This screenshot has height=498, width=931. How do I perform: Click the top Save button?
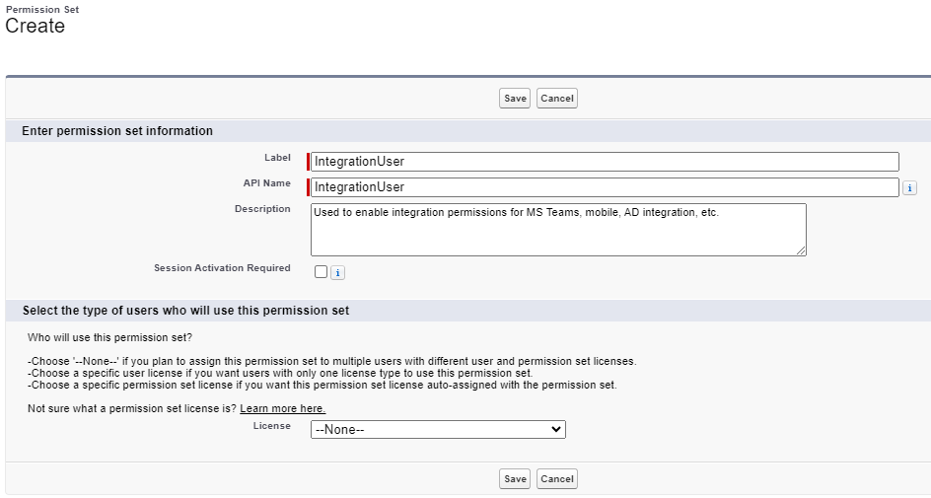(515, 99)
